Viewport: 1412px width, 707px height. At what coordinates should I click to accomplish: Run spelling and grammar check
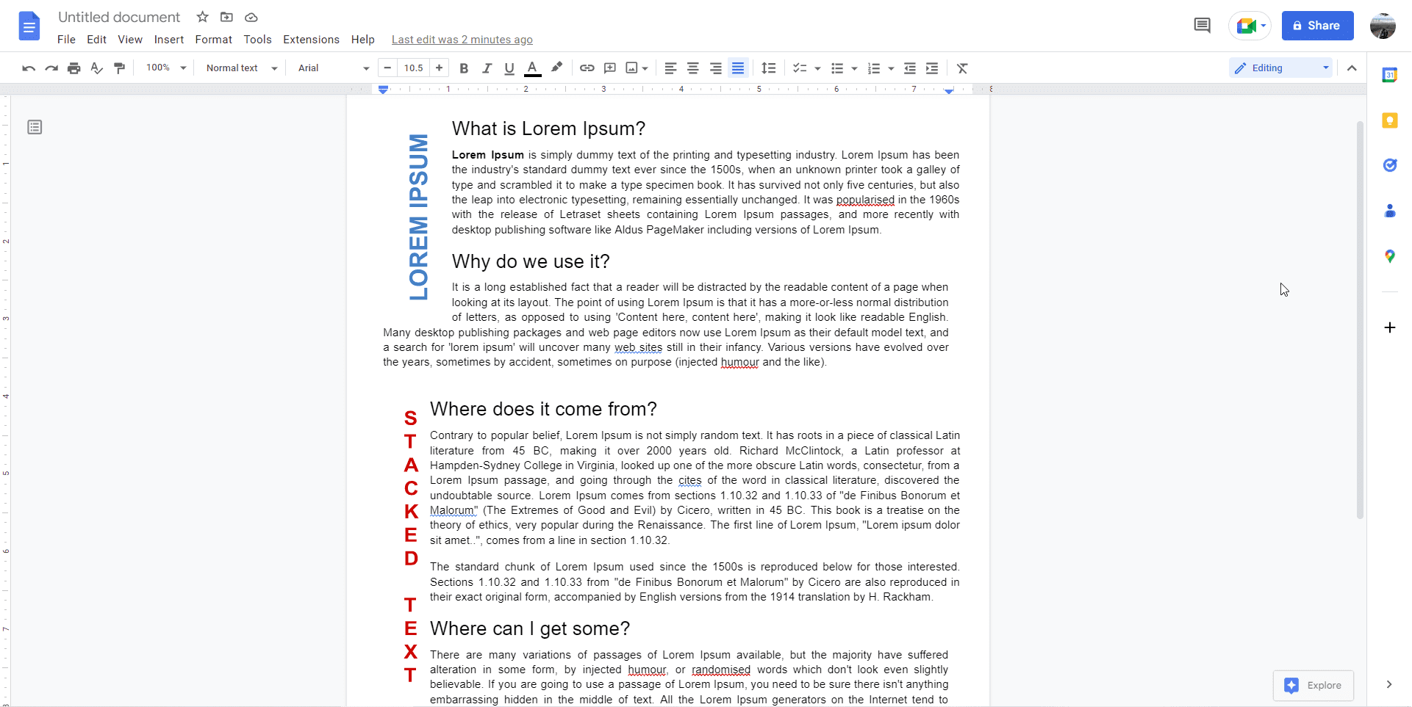coord(96,68)
